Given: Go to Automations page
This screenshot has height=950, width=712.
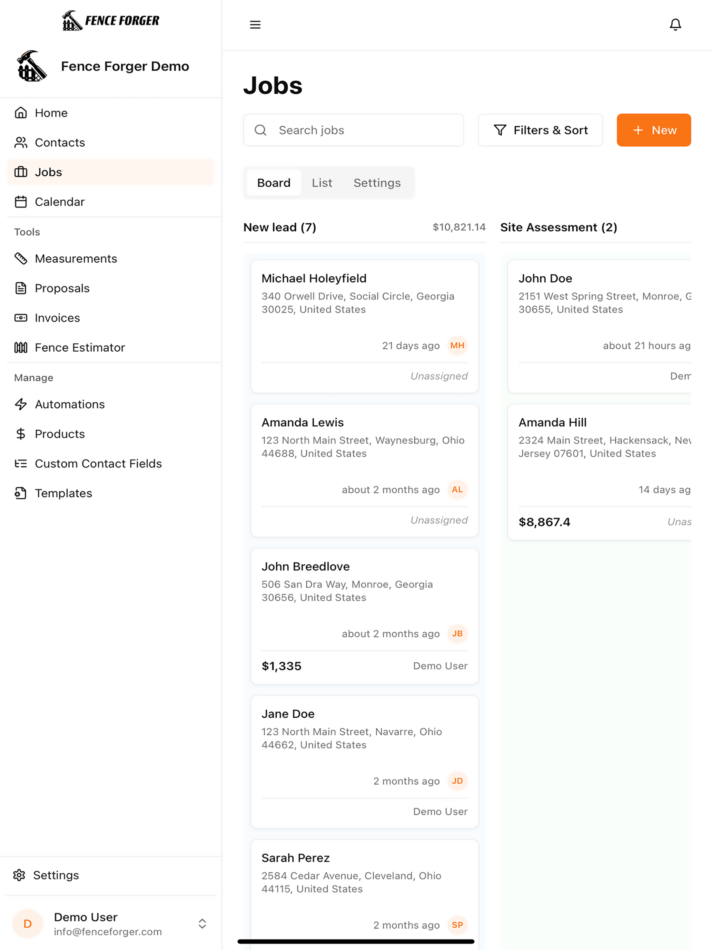Looking at the screenshot, I should tap(111, 404).
